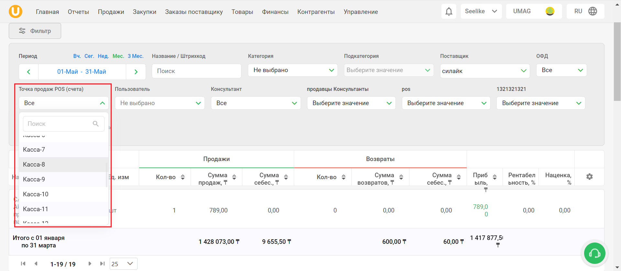
Task: Set period to Нед. shortcut
Action: 103,56
